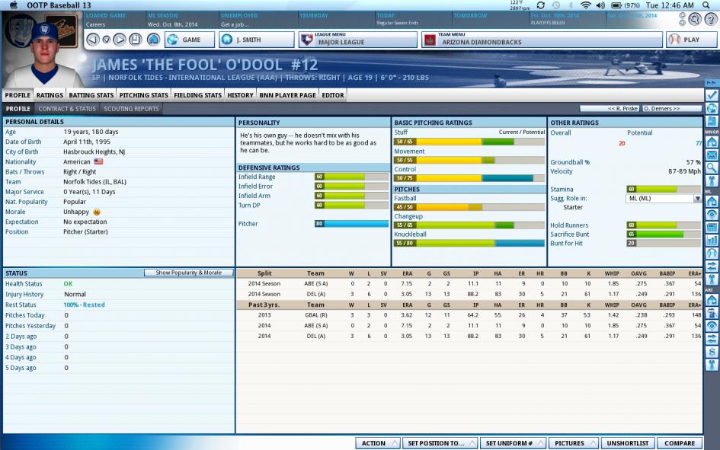The height and width of the screenshot is (450, 720).
Task: Open the Major League menu
Action: [x=357, y=40]
